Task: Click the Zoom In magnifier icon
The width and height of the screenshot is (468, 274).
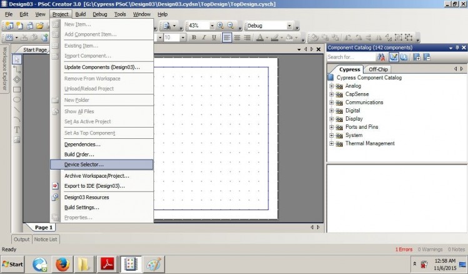Action: pyautogui.click(x=220, y=26)
